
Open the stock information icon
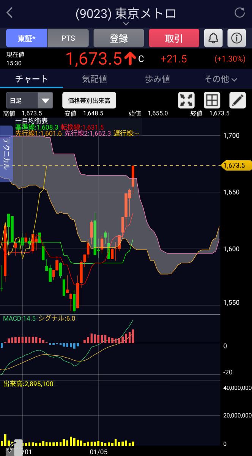[x=237, y=38]
